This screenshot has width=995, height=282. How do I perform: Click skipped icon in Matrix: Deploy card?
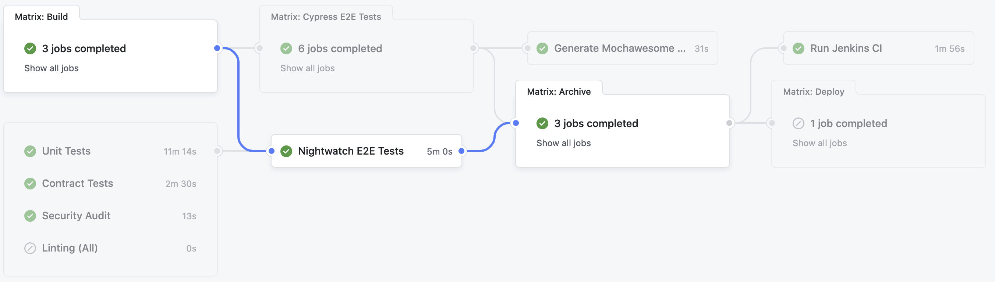[799, 123]
